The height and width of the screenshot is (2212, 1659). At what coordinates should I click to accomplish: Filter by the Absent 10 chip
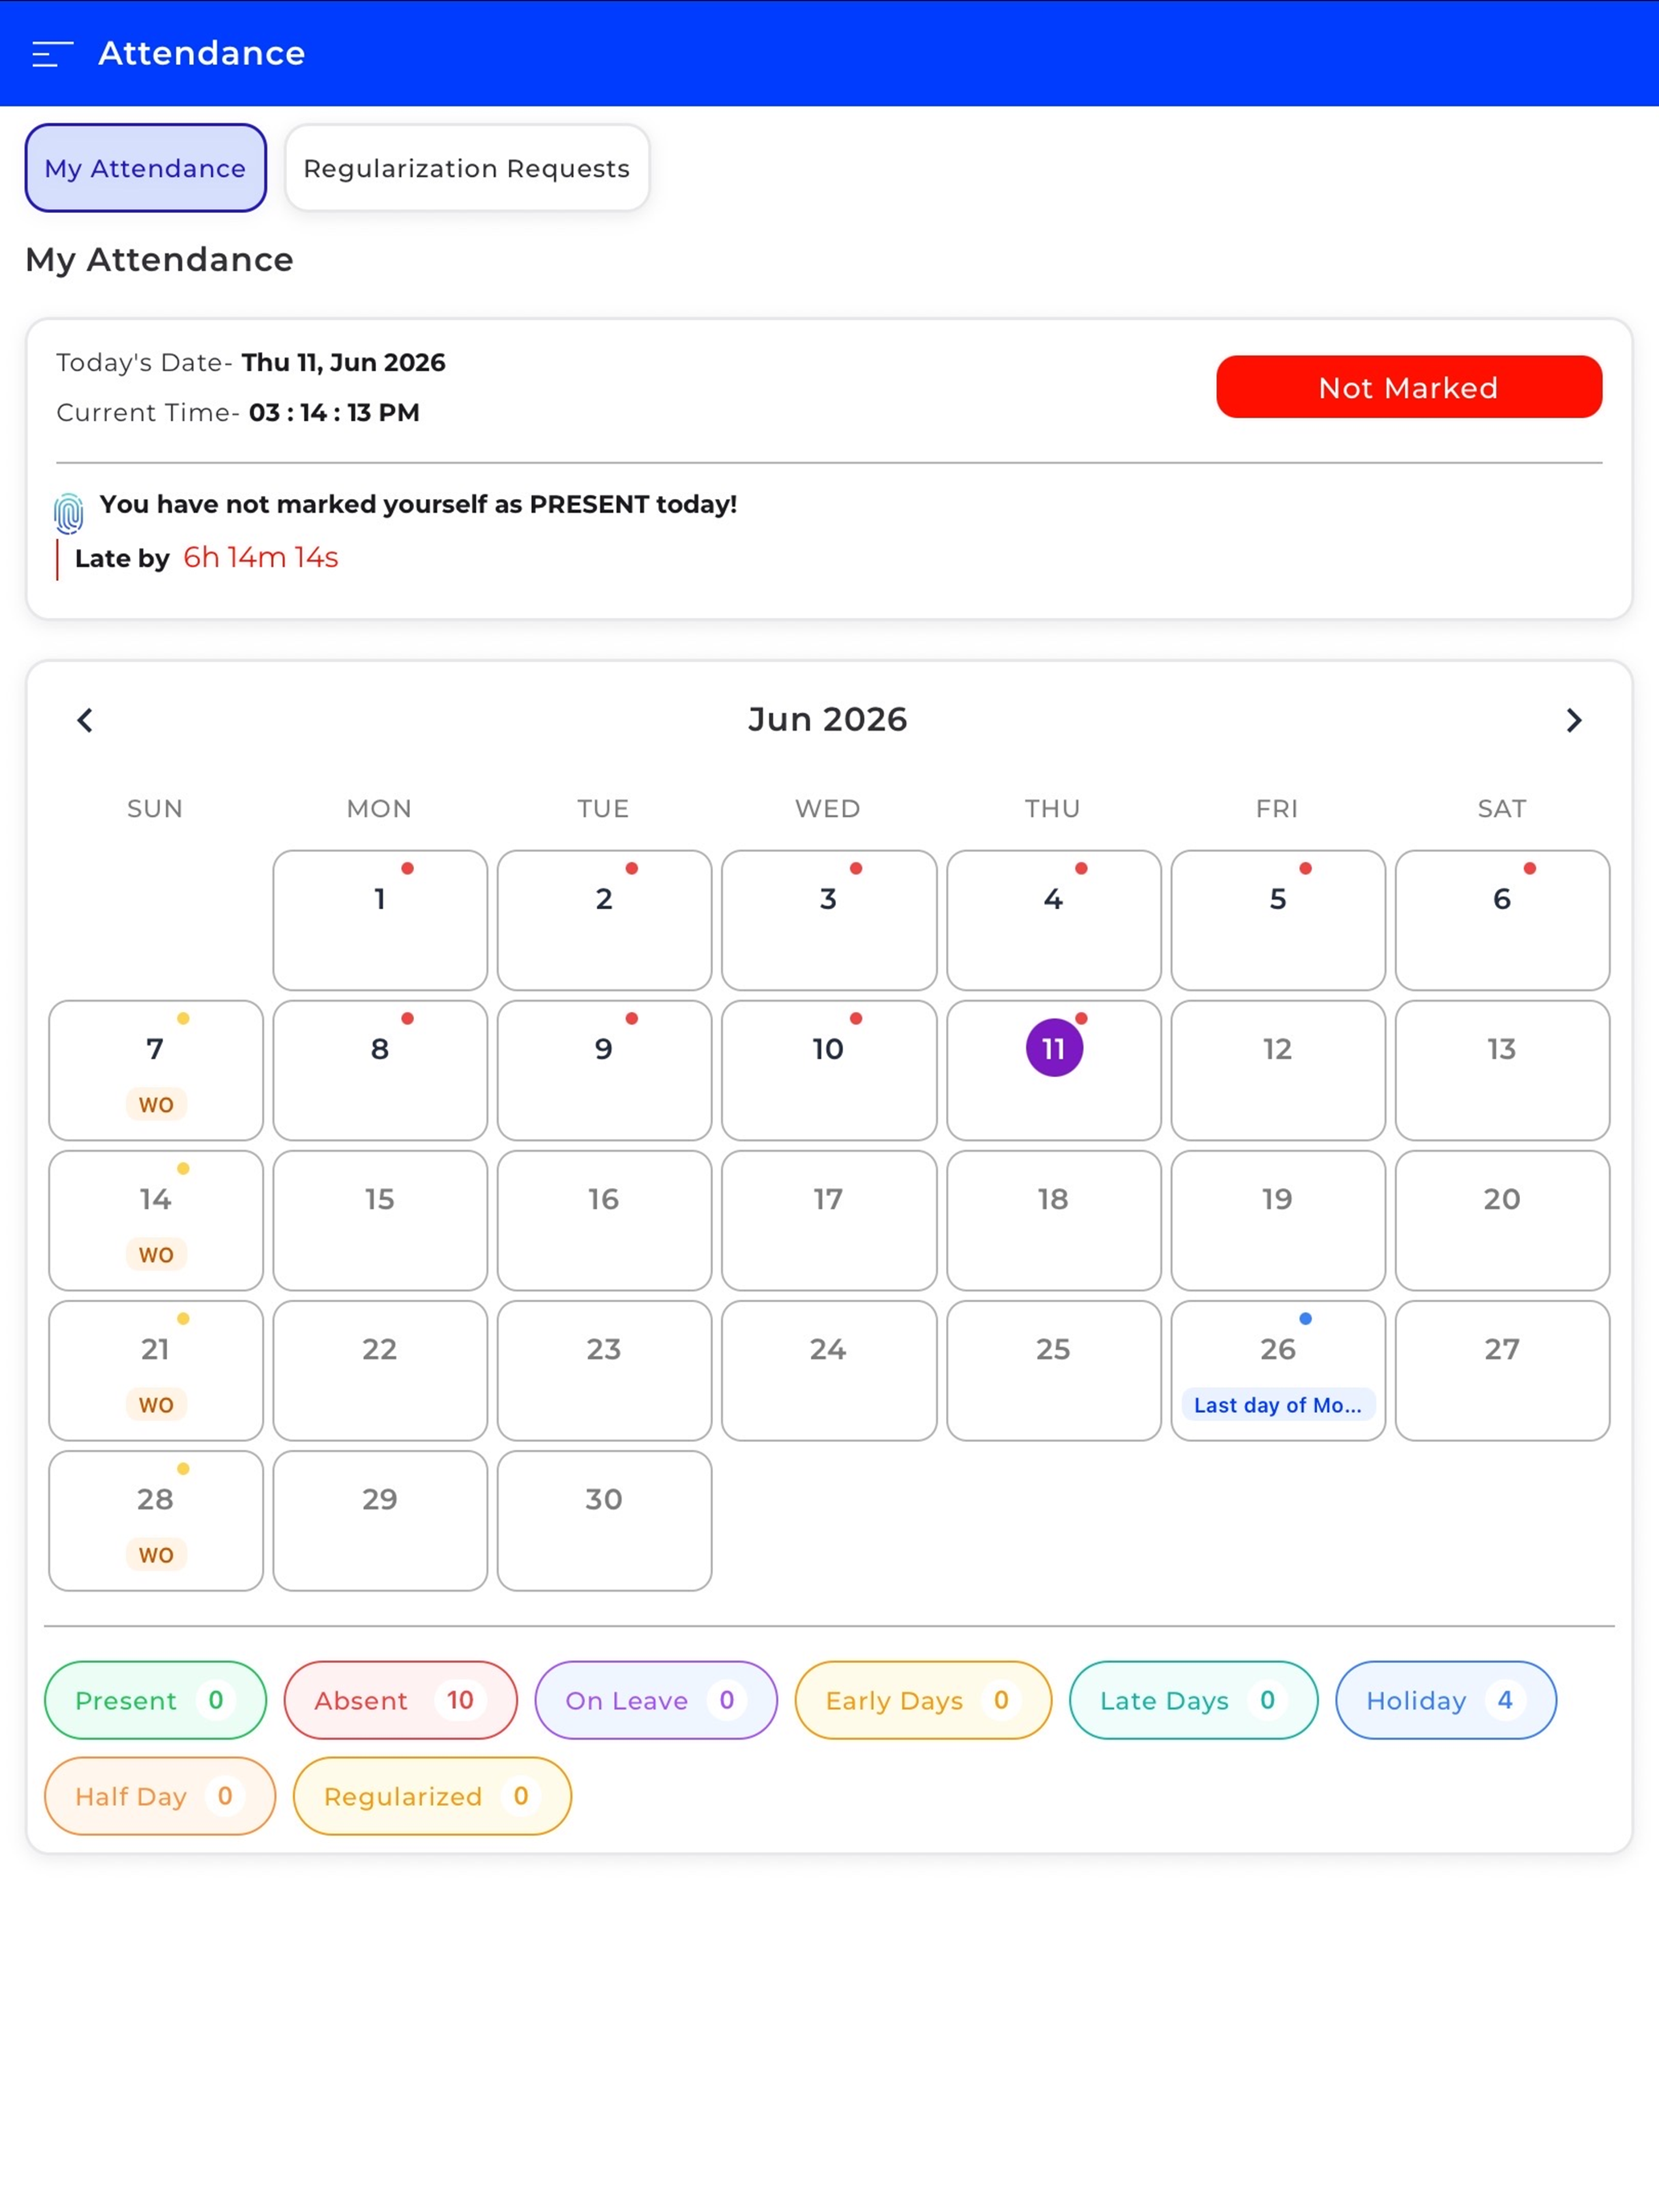(x=400, y=1700)
